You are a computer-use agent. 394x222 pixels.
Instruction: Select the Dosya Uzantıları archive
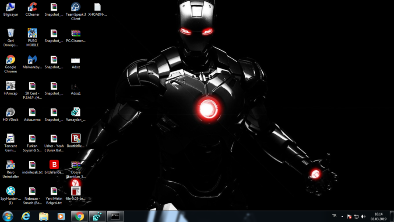(x=76, y=169)
